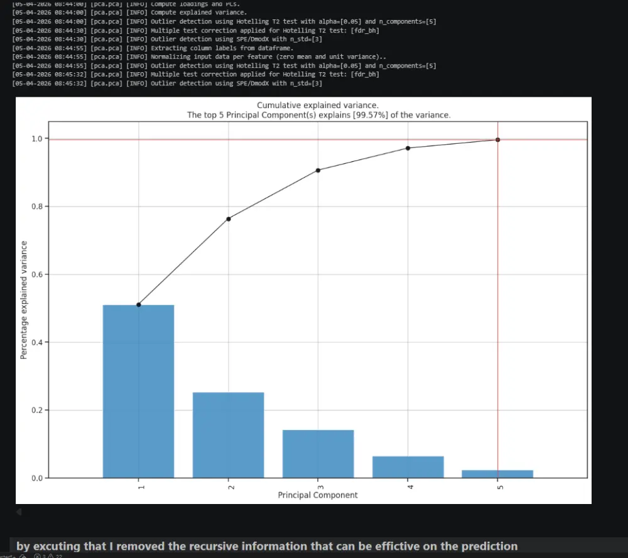Click the cumulative line point above component 2
The image size is (628, 558).
click(229, 219)
